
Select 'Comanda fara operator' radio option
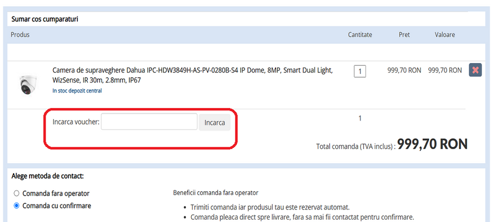tap(16, 193)
